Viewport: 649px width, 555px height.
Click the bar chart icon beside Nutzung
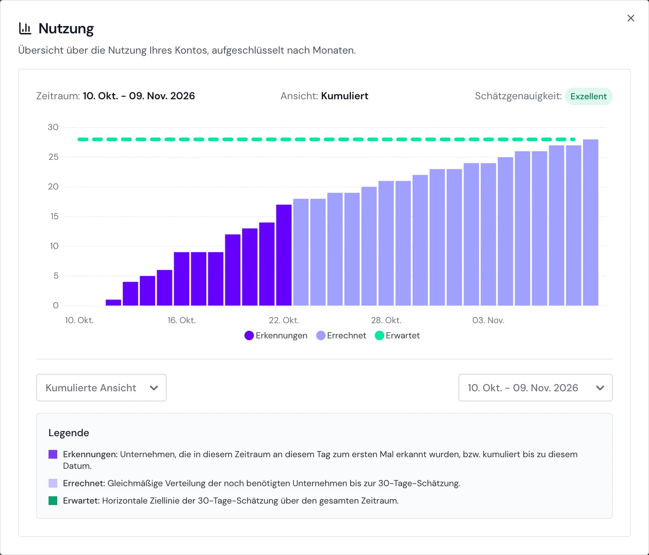pyautogui.click(x=25, y=28)
